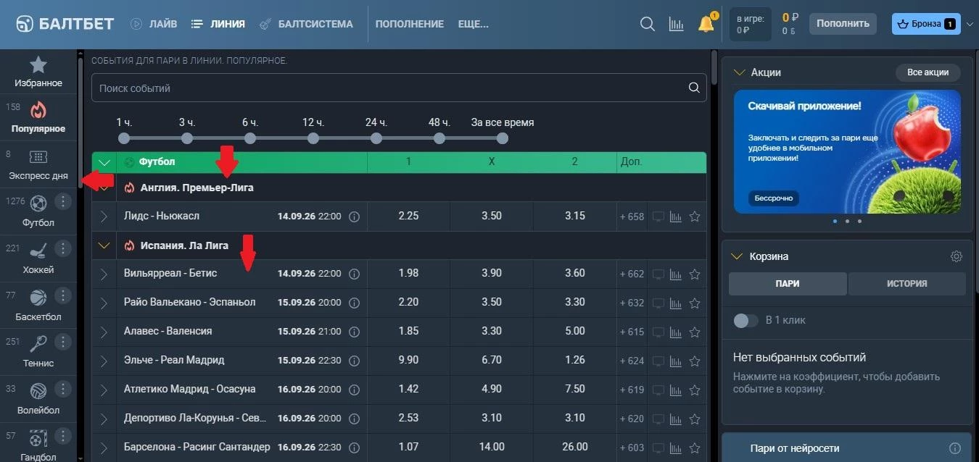Open the notifications bell

(706, 24)
